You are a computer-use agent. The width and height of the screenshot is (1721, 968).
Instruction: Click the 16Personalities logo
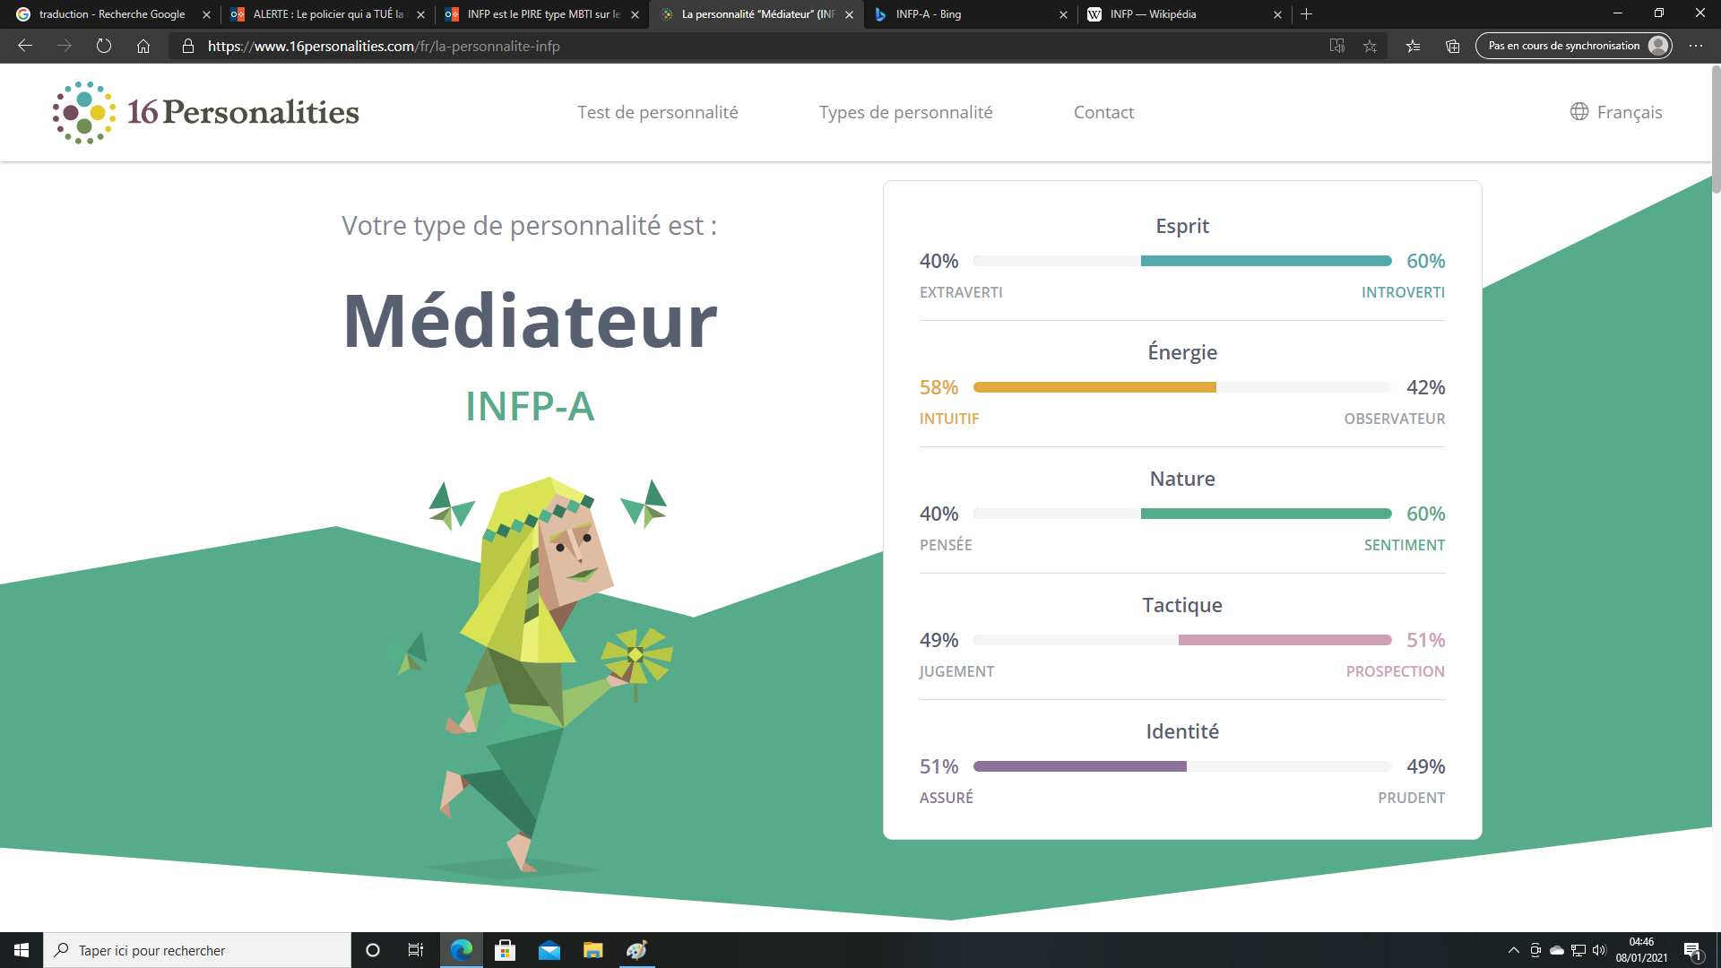tap(205, 112)
